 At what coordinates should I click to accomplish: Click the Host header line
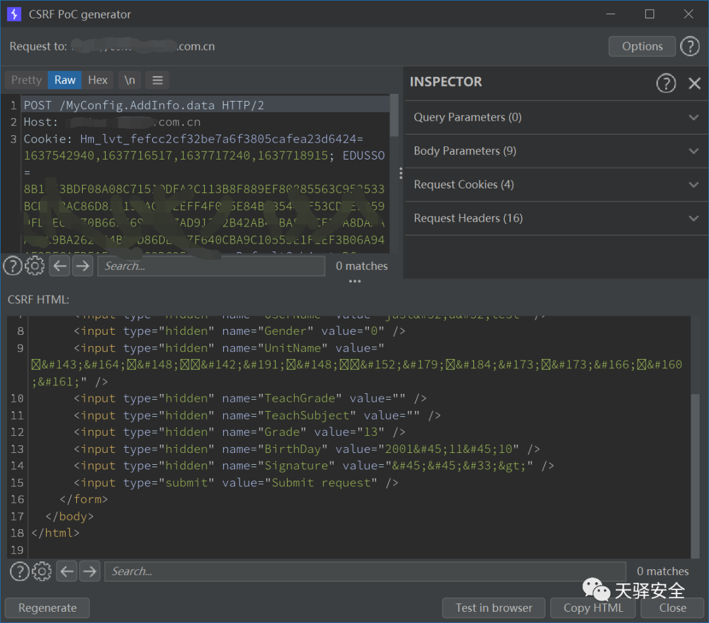[x=112, y=122]
